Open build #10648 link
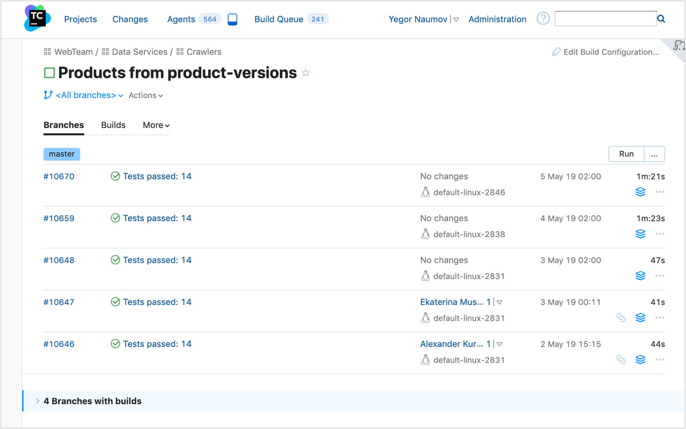 pyautogui.click(x=59, y=260)
